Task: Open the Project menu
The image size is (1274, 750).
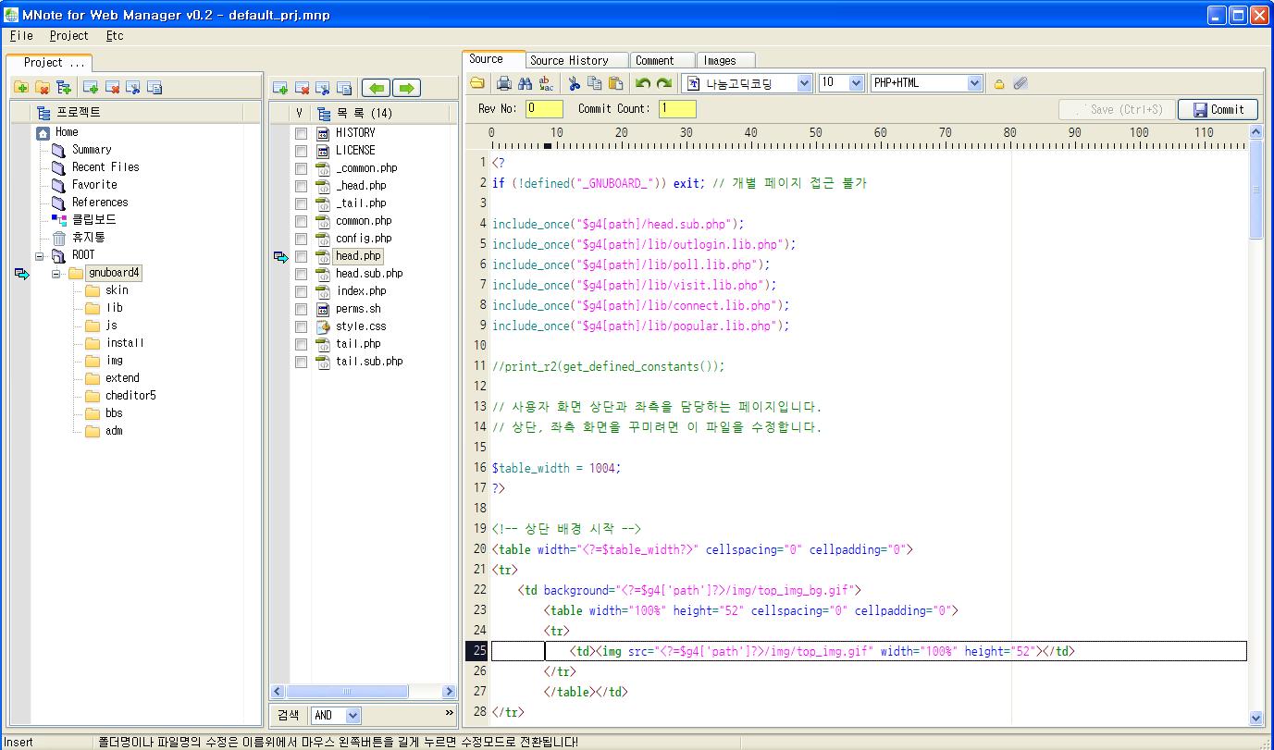Action: click(x=68, y=36)
